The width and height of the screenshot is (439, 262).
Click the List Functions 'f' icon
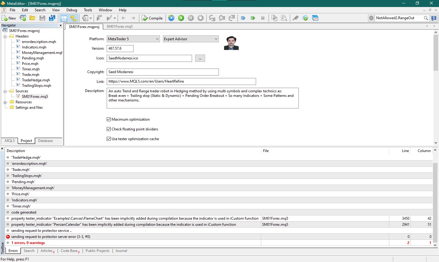pos(109,18)
